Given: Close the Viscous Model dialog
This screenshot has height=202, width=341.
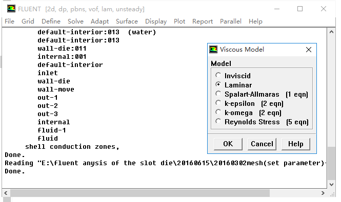Looking at the screenshot, I should (x=308, y=50).
